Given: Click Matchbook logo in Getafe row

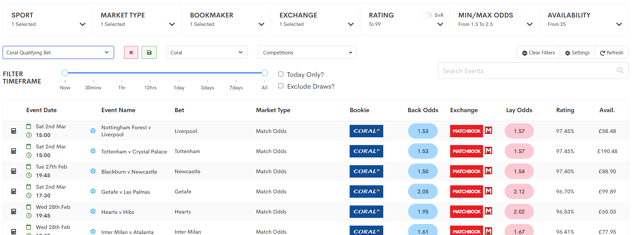Looking at the screenshot, I should point(466,191).
